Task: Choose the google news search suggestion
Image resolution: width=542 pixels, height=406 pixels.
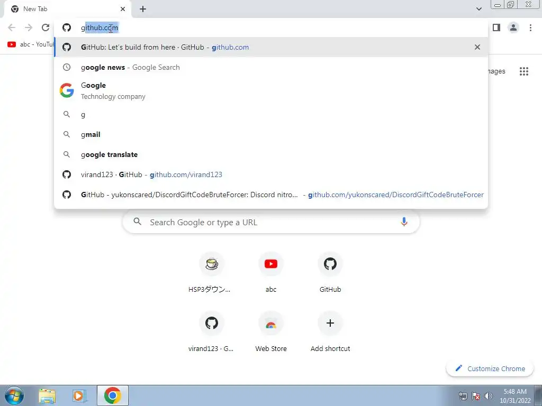Action: coord(271,67)
